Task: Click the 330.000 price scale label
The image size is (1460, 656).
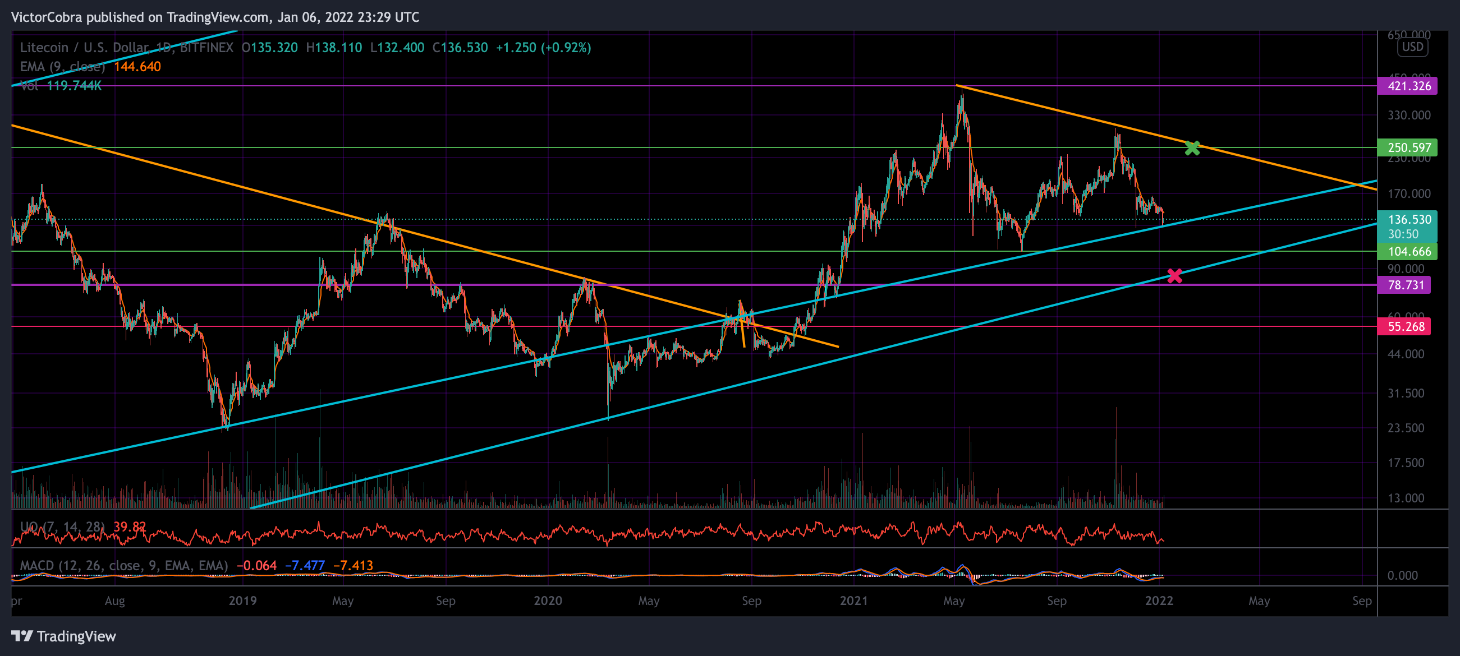Action: click(x=1409, y=116)
